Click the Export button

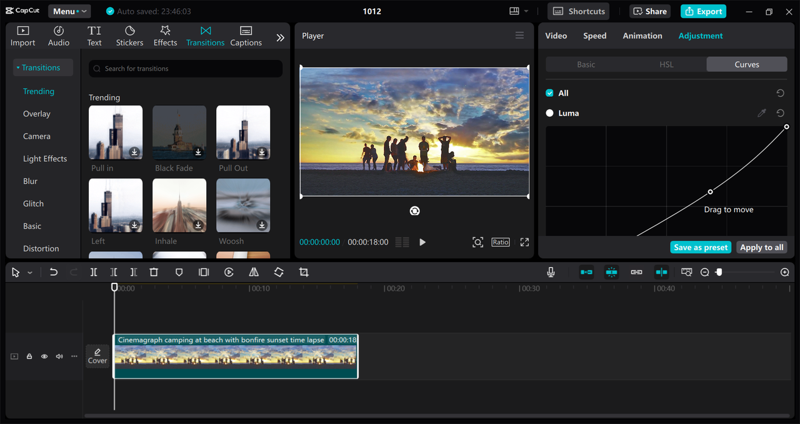[703, 11]
